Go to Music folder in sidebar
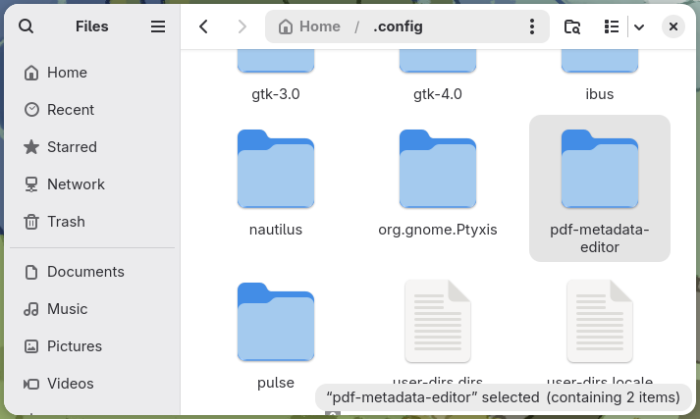This screenshot has width=700, height=419. (68, 309)
